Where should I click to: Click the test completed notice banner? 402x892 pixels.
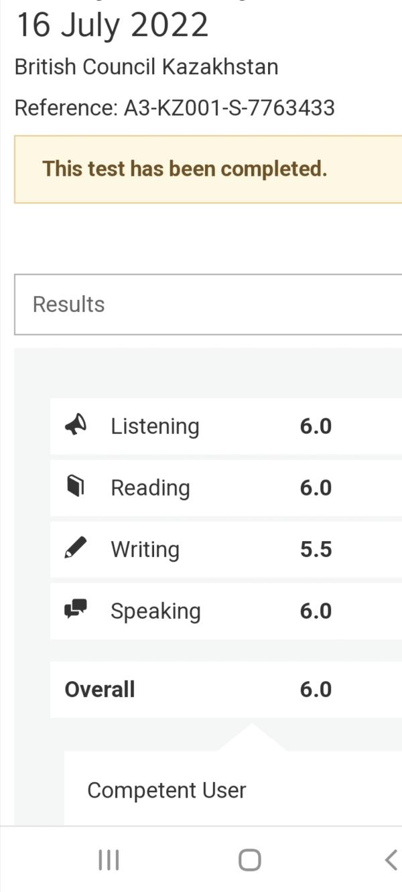click(x=208, y=169)
